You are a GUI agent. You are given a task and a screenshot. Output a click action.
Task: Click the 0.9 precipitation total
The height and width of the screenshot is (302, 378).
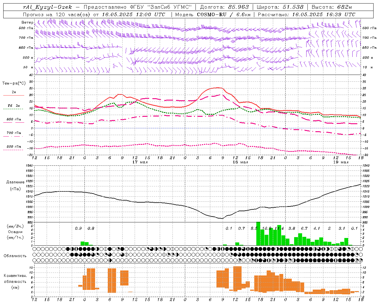(78, 229)
